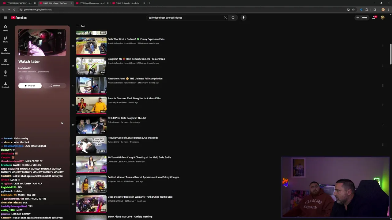Open the Sort dropdown
Image resolution: width=392 pixels, height=220 pixels.
pos(81,26)
